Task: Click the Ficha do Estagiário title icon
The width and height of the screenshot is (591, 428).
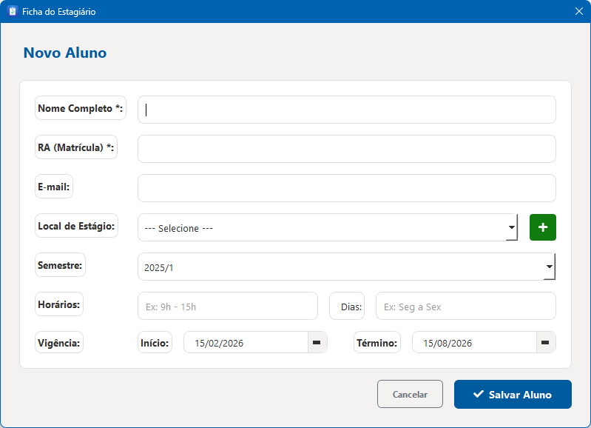Action: click(x=12, y=12)
